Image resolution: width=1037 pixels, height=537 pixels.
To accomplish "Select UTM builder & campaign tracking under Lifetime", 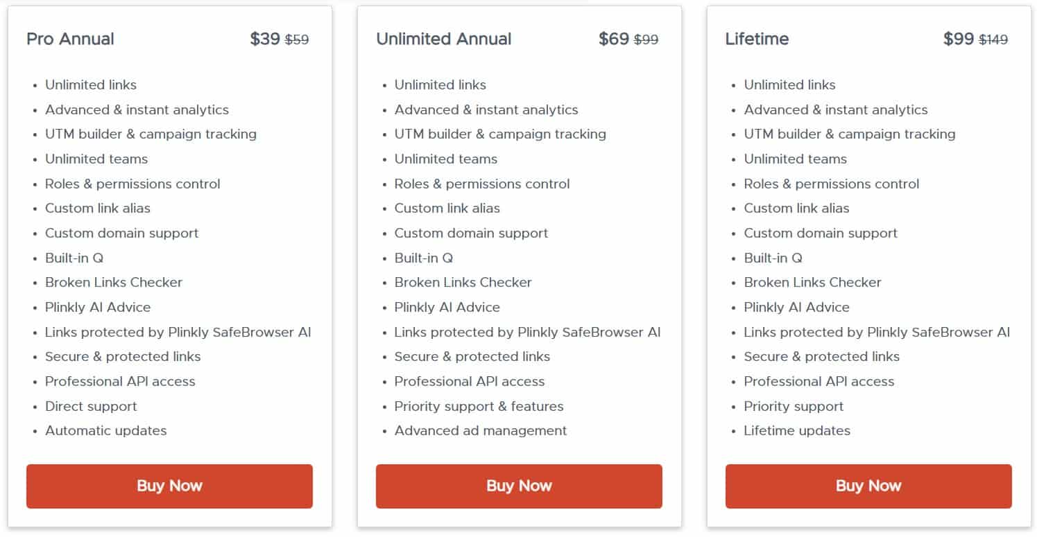I will pyautogui.click(x=849, y=134).
